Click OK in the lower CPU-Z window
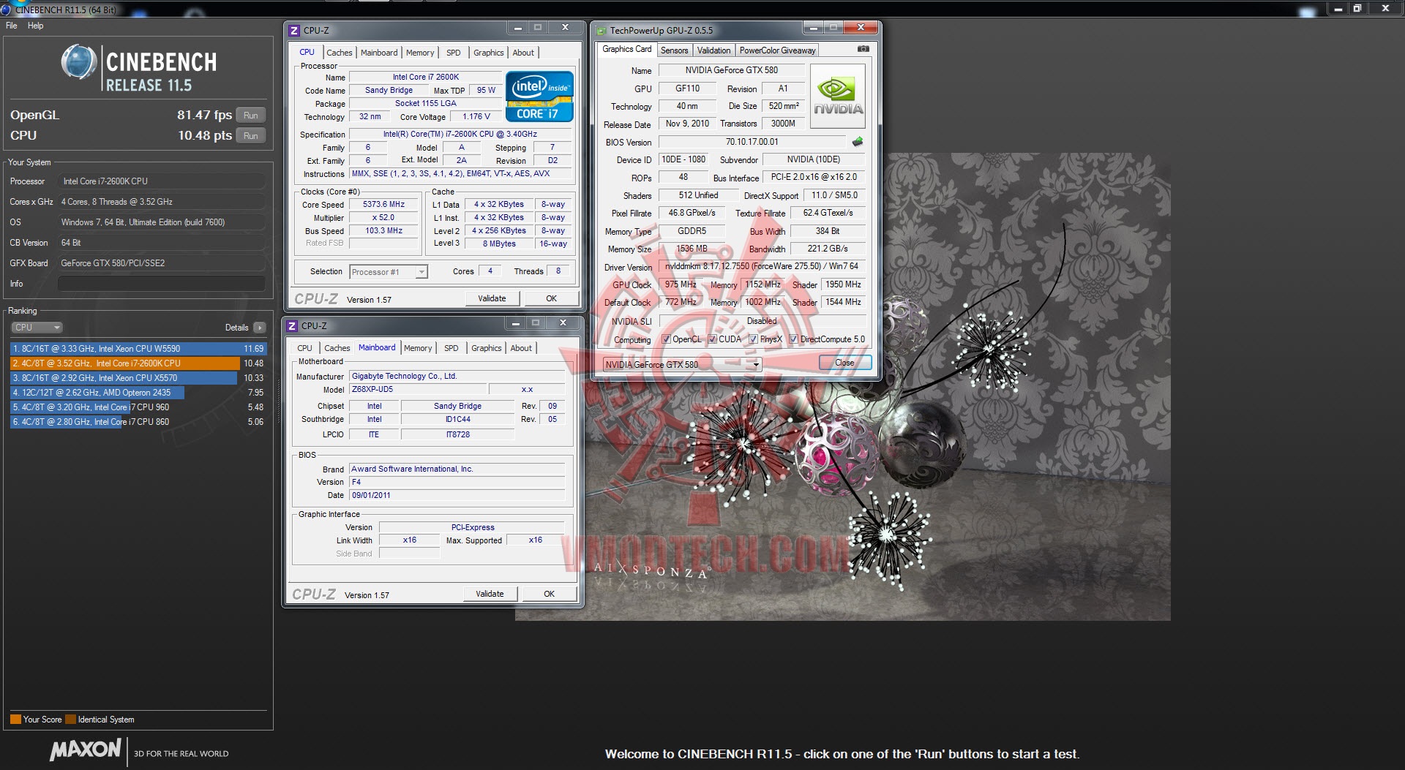 pyautogui.click(x=549, y=594)
